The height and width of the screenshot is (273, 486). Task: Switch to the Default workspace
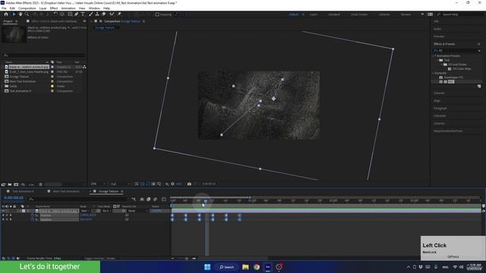pos(294,14)
